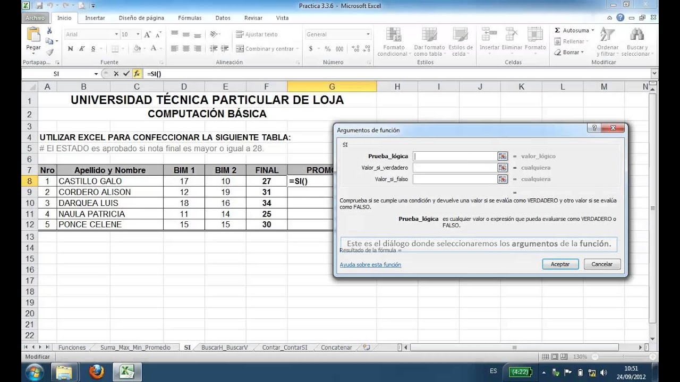Toggle italic K formatting
680x382 pixels.
[x=82, y=49]
